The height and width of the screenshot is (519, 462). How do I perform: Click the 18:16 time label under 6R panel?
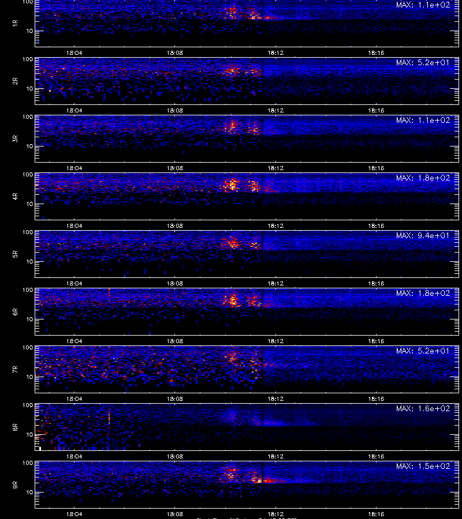(376, 341)
